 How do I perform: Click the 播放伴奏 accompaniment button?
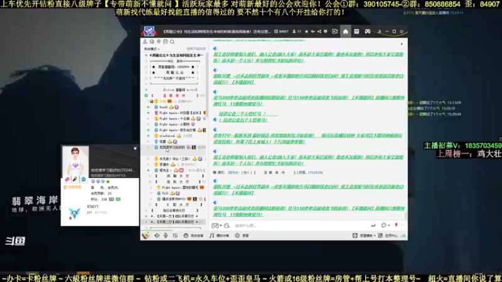(219, 236)
